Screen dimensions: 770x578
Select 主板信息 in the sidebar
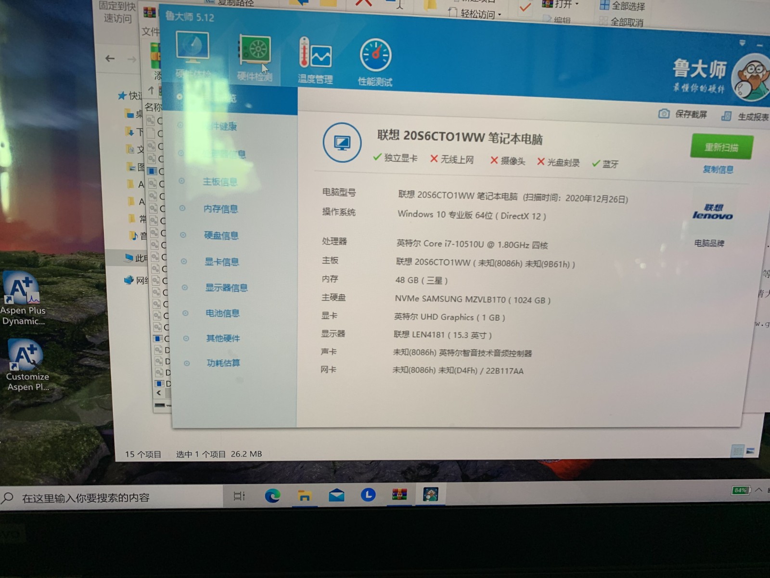pyautogui.click(x=220, y=182)
